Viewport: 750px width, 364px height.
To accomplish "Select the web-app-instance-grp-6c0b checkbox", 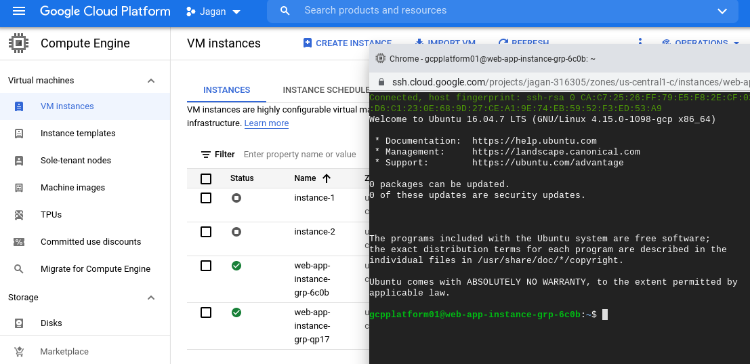I will click(x=206, y=266).
